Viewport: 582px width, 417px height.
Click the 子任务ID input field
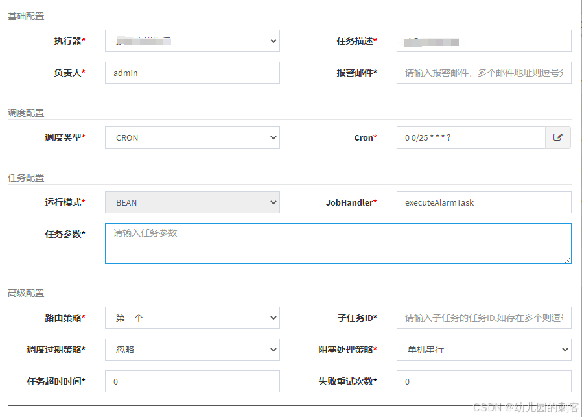[484, 318]
